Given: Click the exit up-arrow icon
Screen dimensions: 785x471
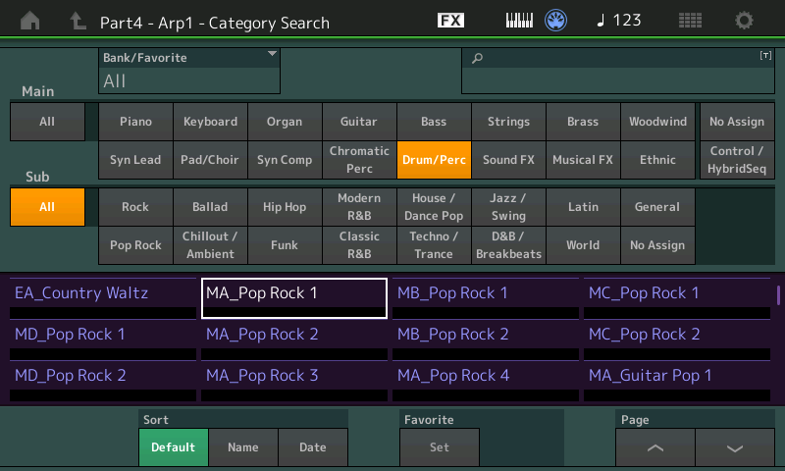Looking at the screenshot, I should (78, 21).
